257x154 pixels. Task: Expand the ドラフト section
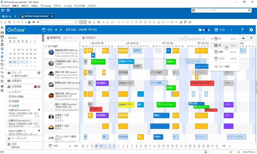pos(8,92)
